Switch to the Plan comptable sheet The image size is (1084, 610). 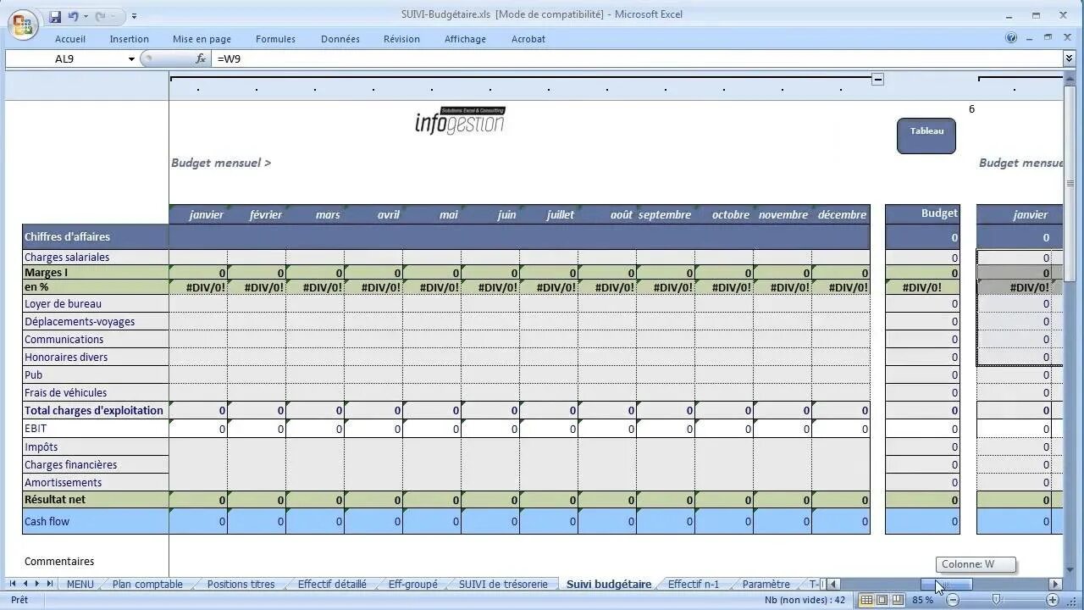(x=147, y=585)
